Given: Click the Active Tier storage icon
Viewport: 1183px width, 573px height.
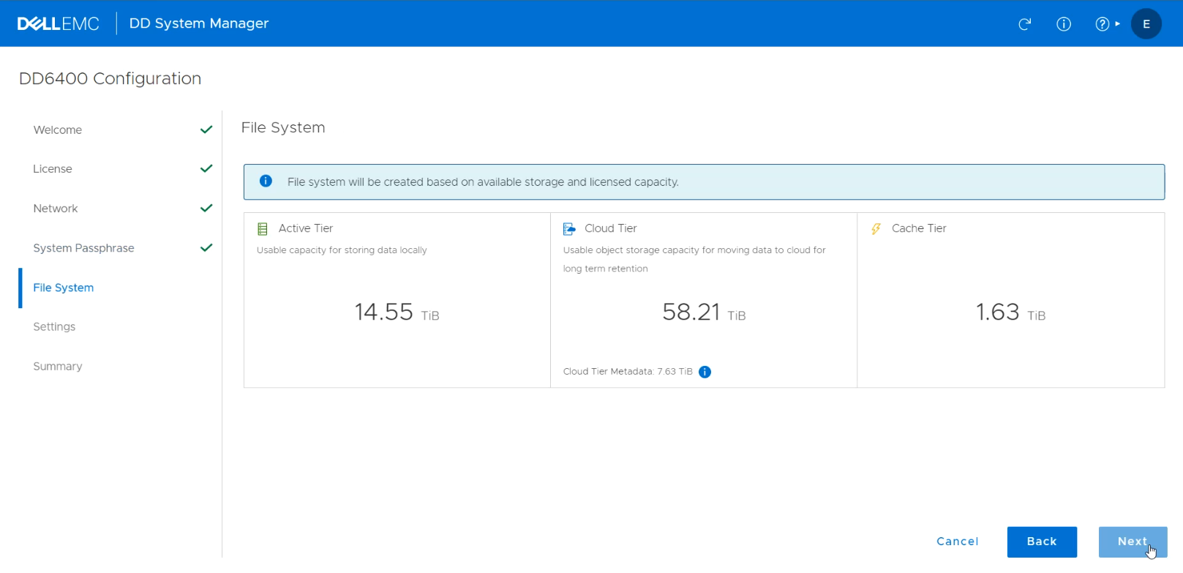Looking at the screenshot, I should 263,229.
